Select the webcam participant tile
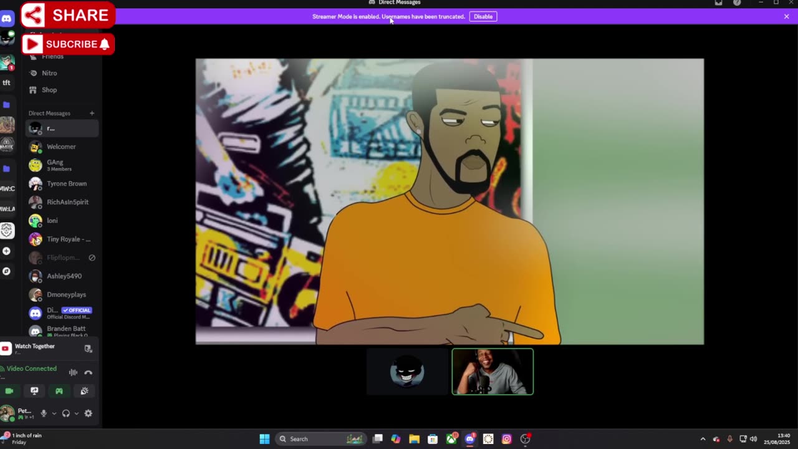This screenshot has height=449, width=798. pos(493,372)
